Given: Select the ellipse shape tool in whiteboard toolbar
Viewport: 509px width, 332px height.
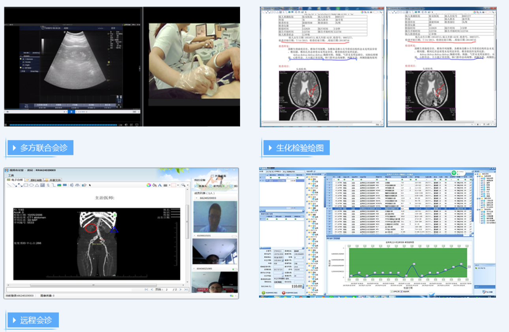Looking at the screenshot, I should point(31,185).
